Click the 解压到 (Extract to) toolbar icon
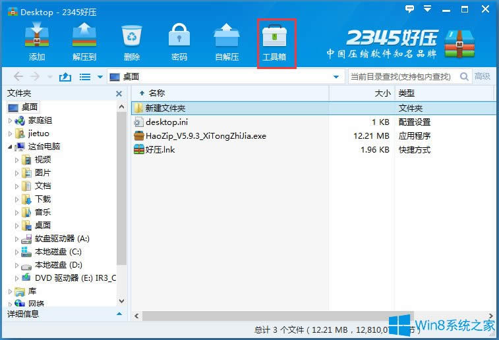 [x=84, y=41]
